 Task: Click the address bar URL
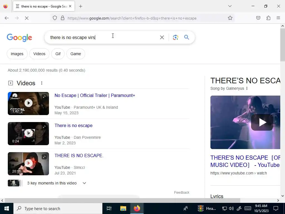132,18
